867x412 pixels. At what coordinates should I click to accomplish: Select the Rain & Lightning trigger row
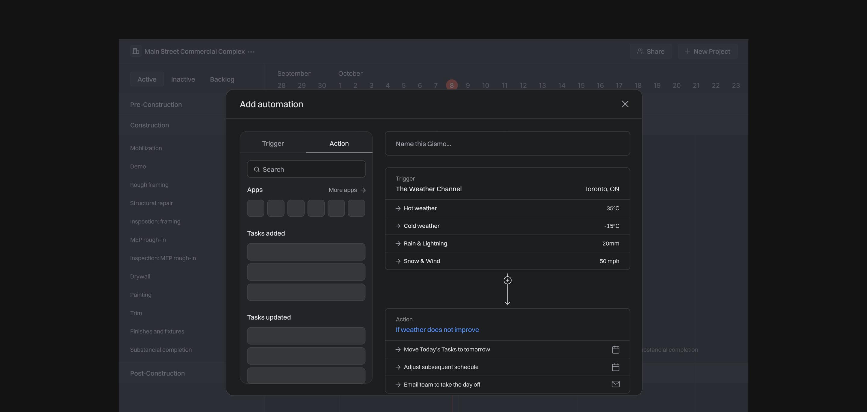pos(507,243)
